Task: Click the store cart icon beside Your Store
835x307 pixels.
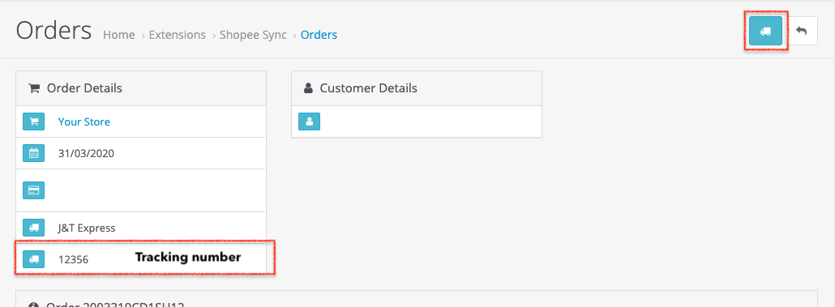Action: pyautogui.click(x=33, y=122)
